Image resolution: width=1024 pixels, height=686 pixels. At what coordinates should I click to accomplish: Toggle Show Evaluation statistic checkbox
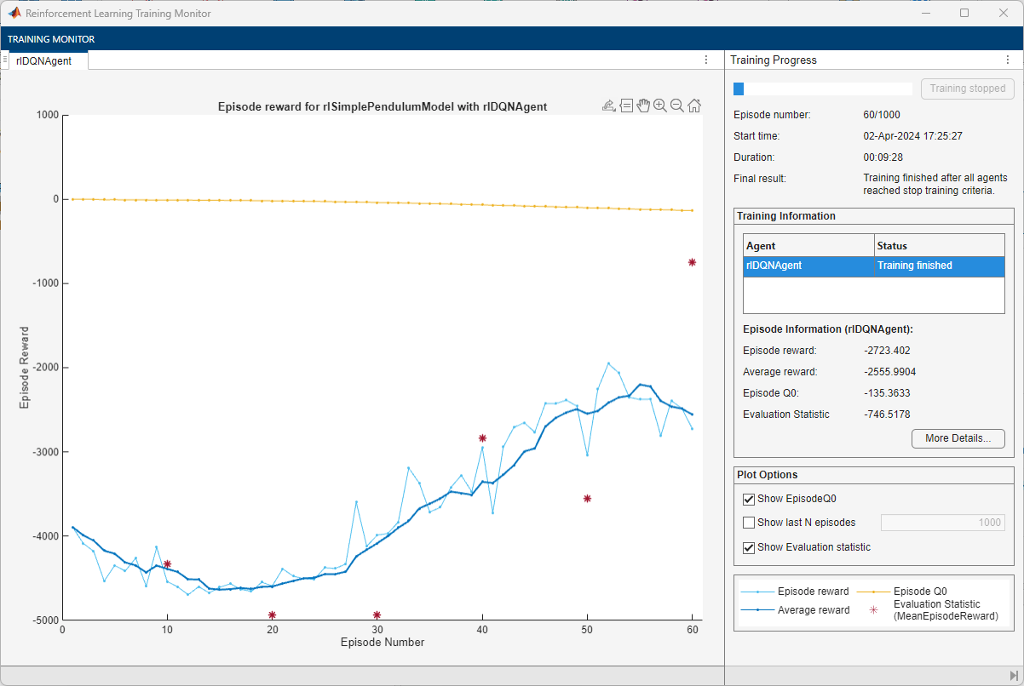point(749,547)
